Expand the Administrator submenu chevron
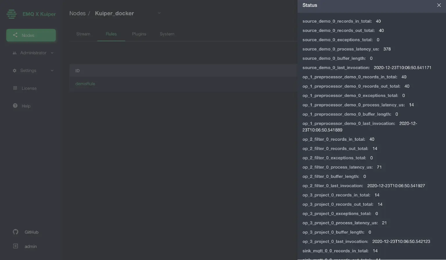Screen dimensions: 446x260 52,53
